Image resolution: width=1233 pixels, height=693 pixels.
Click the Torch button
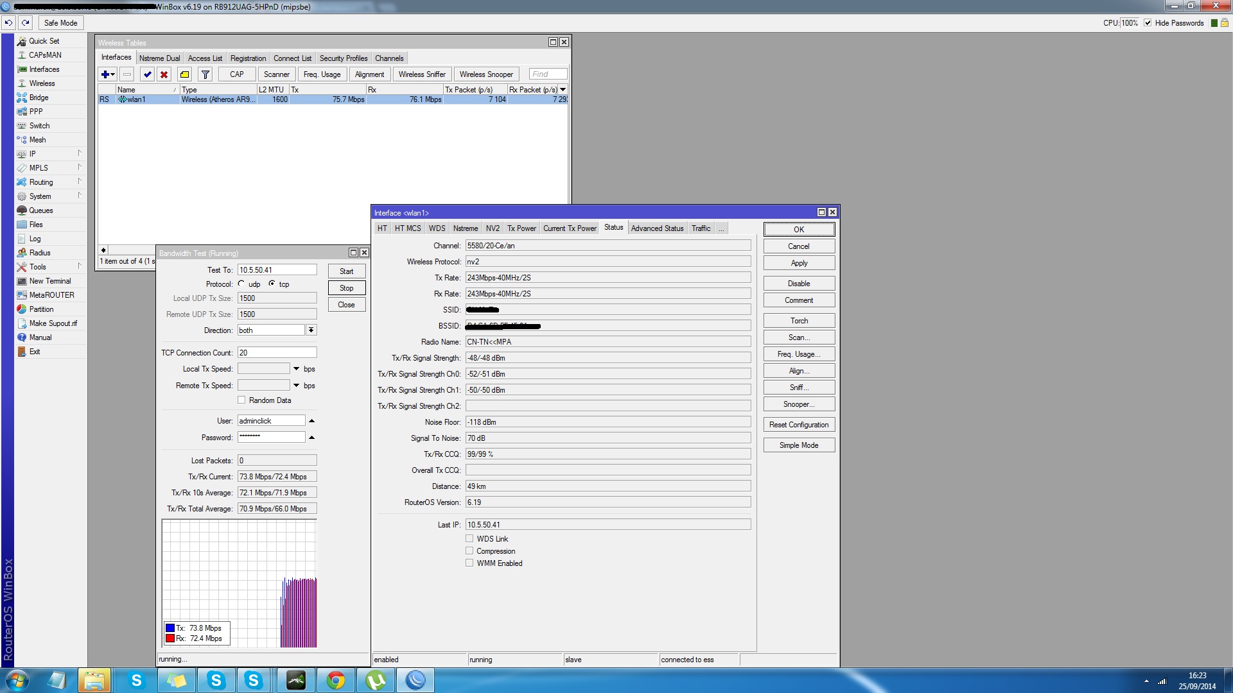(798, 321)
